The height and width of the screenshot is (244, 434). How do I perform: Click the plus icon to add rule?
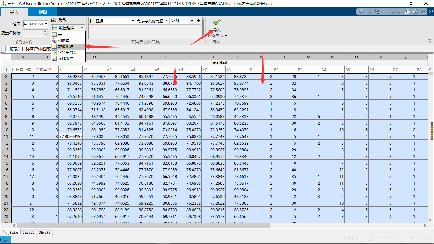pos(198,21)
